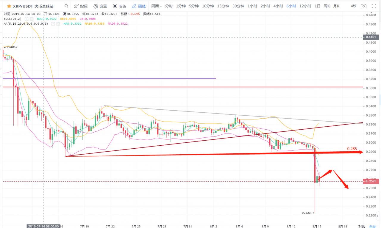Open the 指标 indicators menu
This screenshot has height=228, width=381.
[81, 6]
